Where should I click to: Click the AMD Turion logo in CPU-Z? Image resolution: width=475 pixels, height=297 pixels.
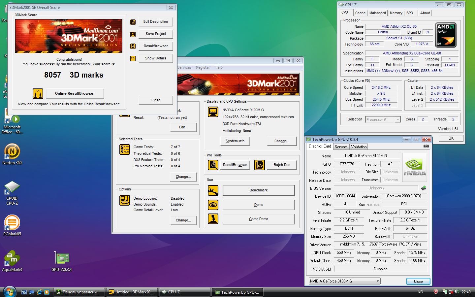click(446, 35)
